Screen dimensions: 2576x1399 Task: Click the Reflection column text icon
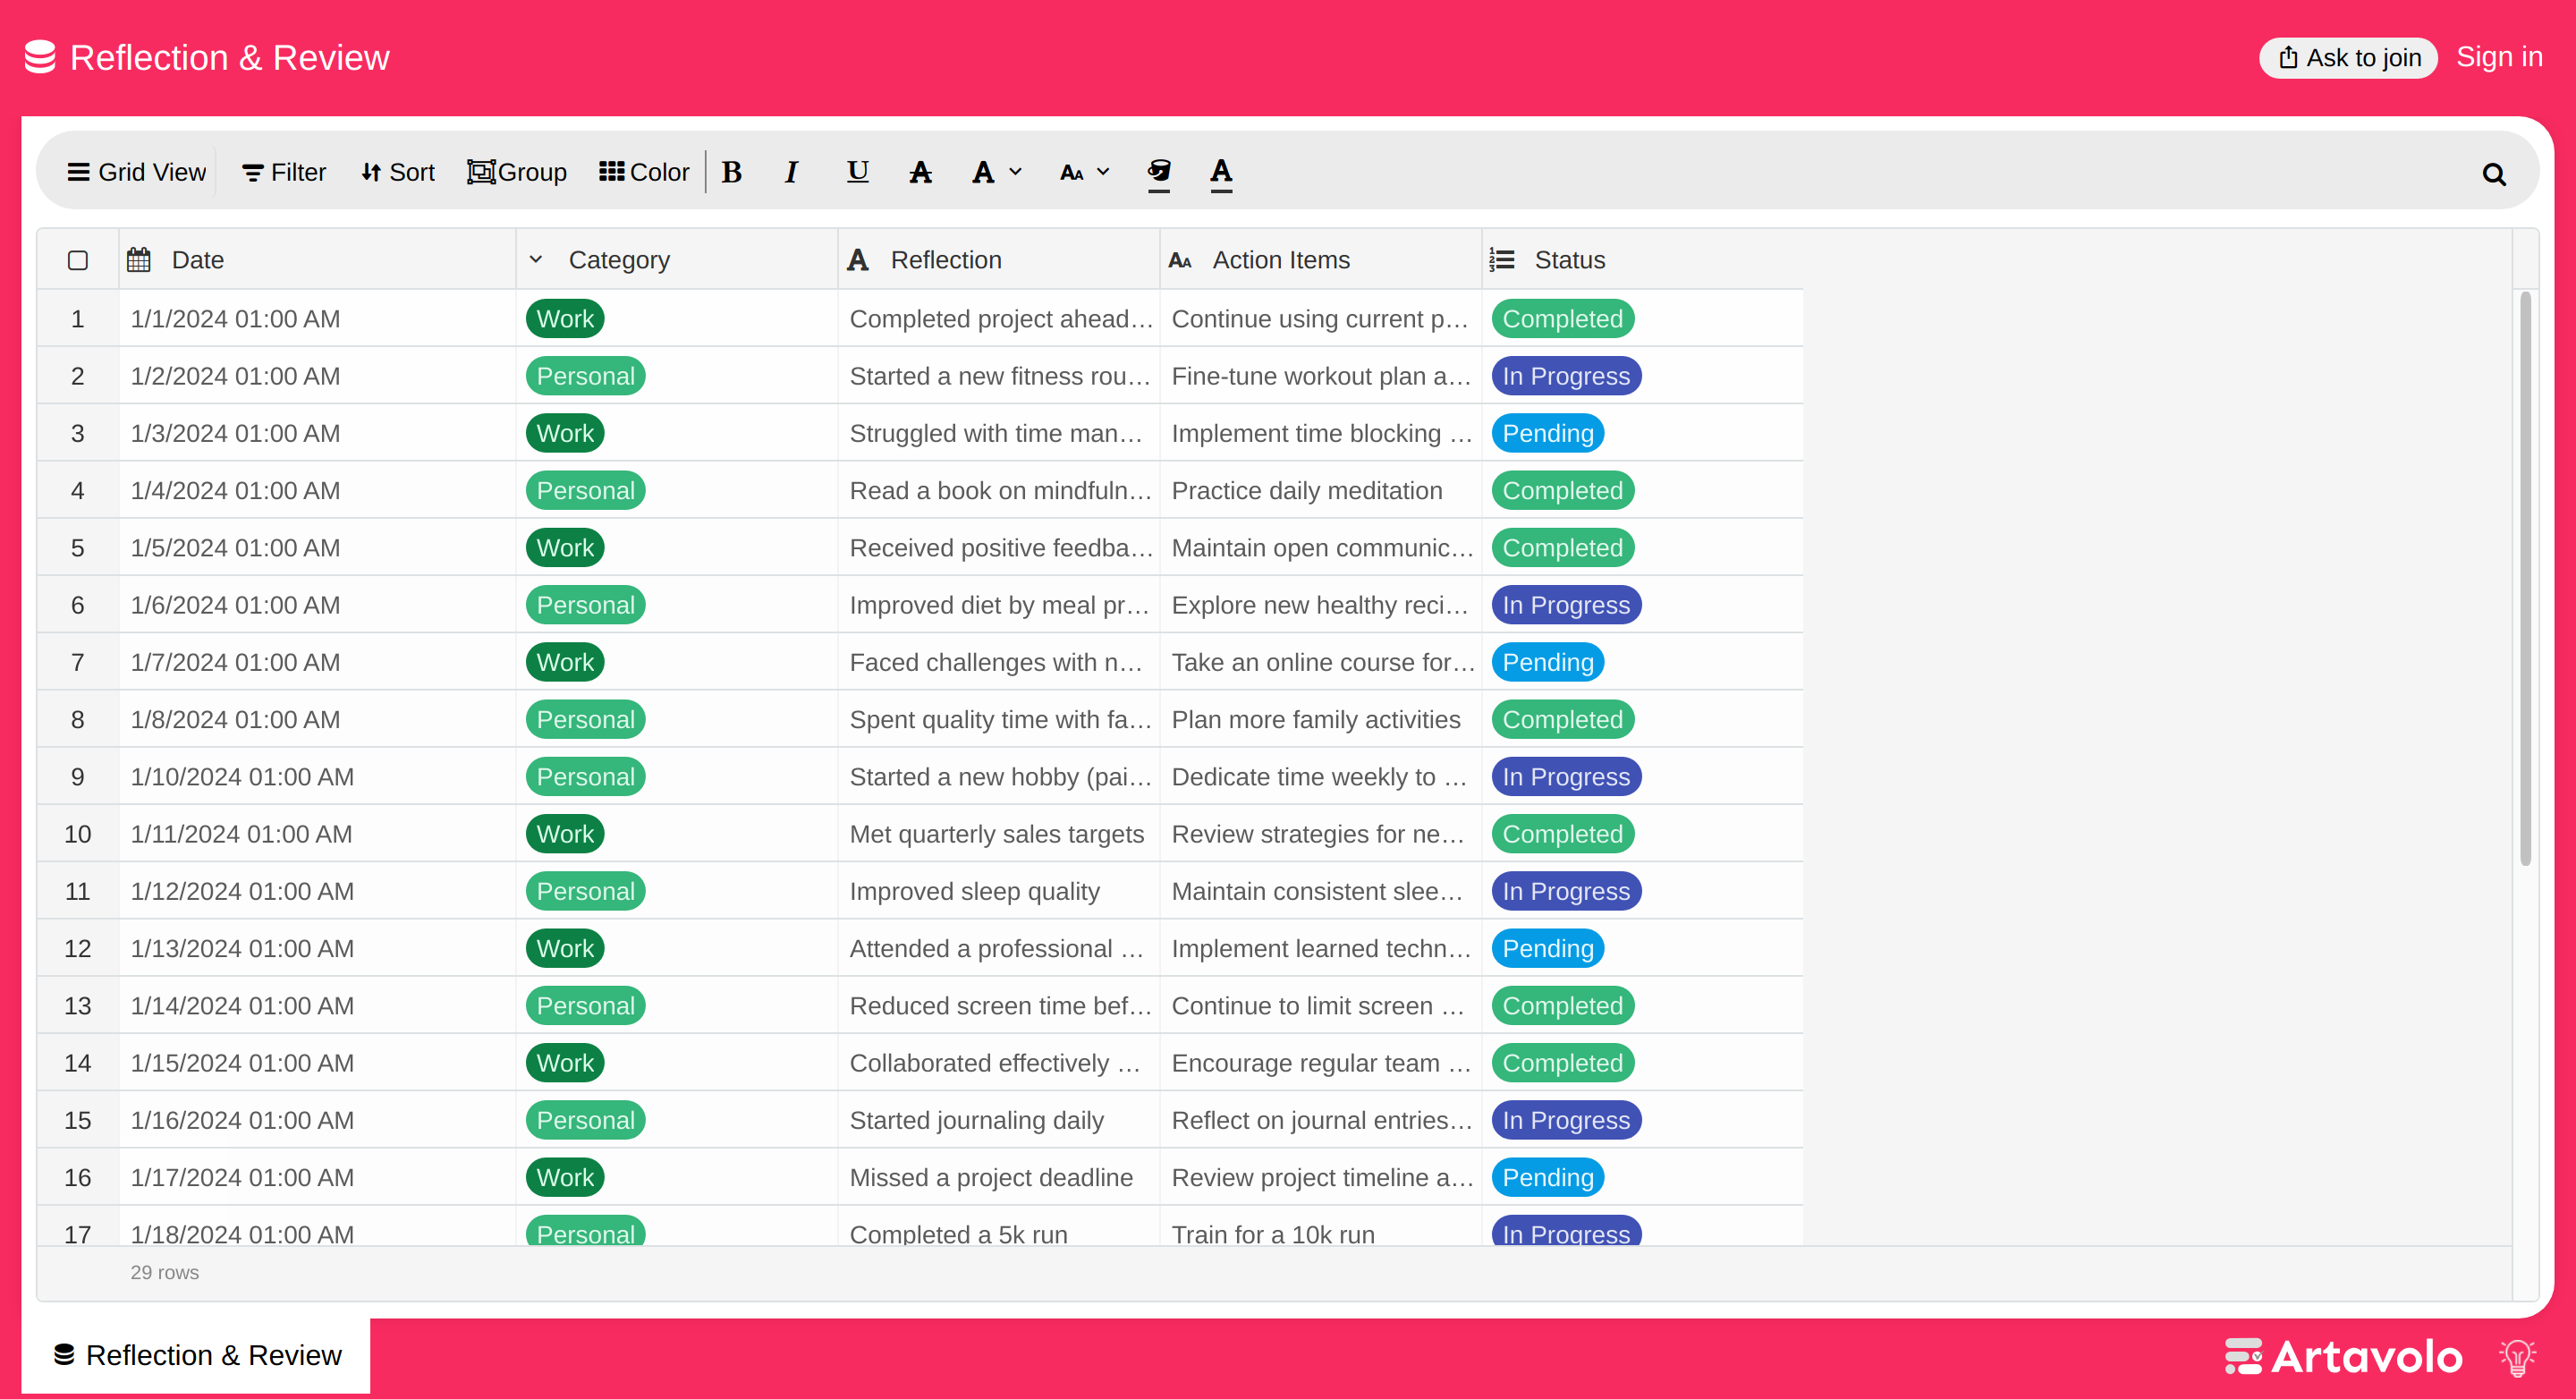point(858,260)
